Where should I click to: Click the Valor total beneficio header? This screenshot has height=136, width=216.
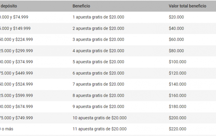(x=187, y=6)
